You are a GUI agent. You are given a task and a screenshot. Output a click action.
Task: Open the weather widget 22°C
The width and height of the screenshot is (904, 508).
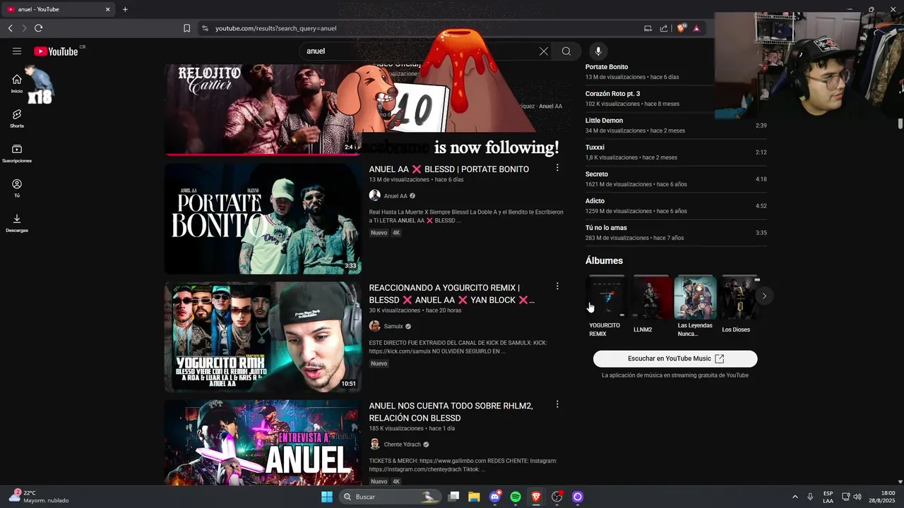[39, 497]
